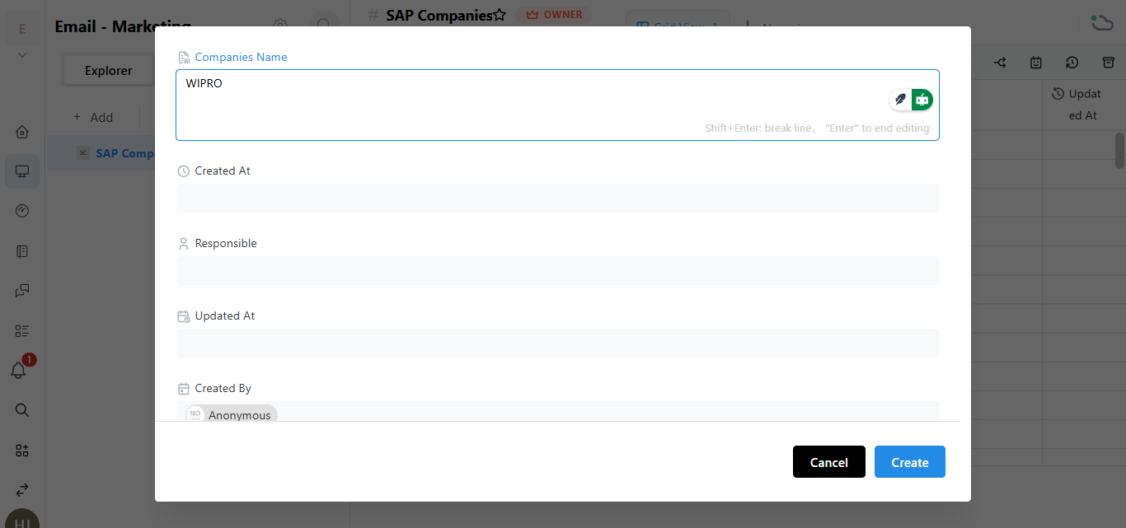The height and width of the screenshot is (528, 1126).
Task: Click the star next to SAP Companies
Action: (500, 15)
